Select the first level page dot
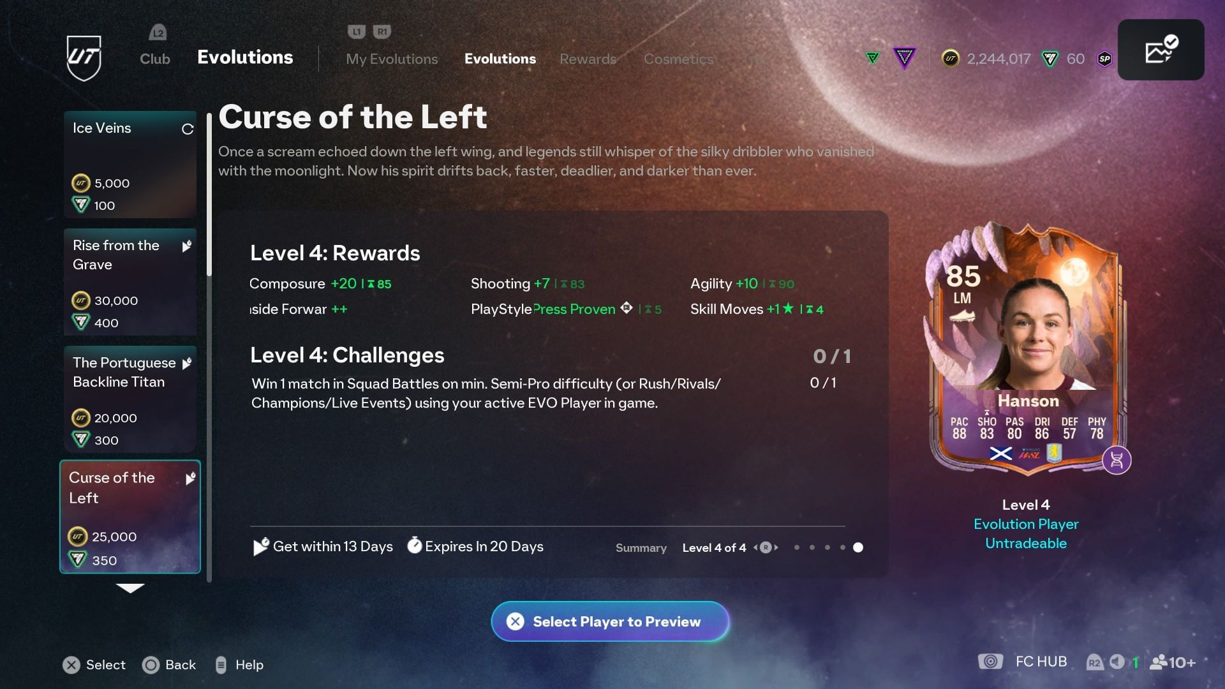 pyautogui.click(x=796, y=547)
